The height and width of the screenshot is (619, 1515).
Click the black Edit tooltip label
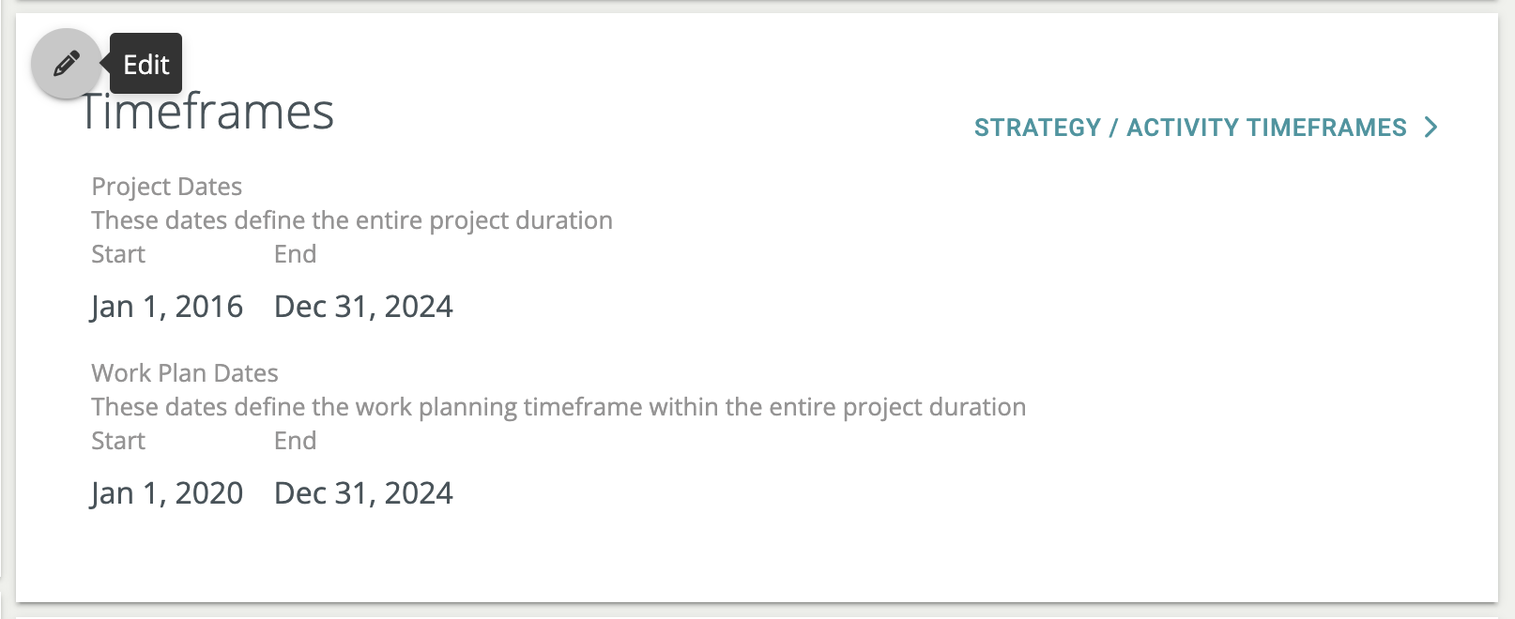(146, 64)
